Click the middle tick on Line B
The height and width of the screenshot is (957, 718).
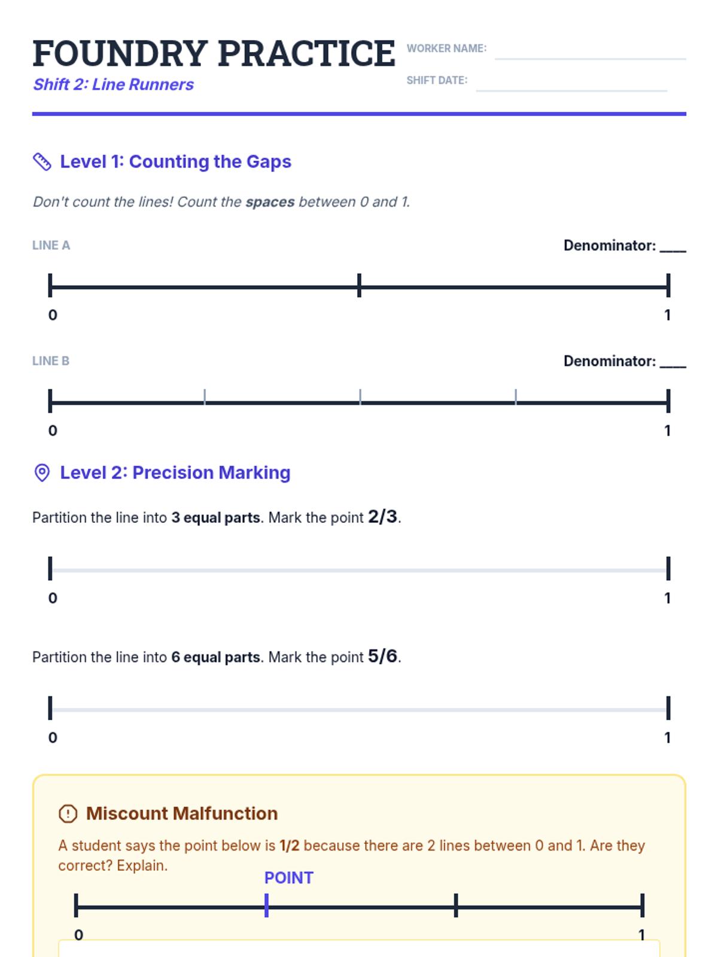click(360, 397)
